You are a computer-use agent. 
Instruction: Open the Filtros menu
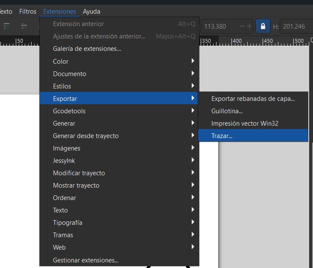(28, 12)
